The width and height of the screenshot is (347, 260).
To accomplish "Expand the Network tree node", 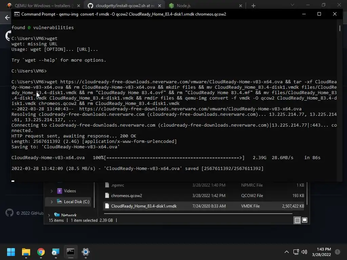I will [x=49, y=215].
